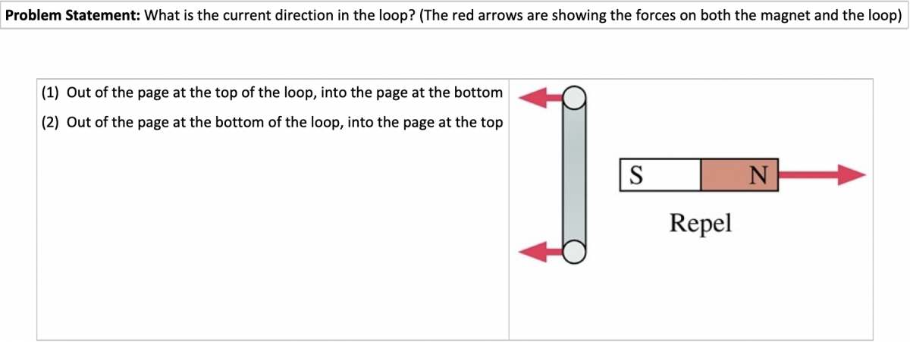Click the "(2)" option number label
Image resolution: width=910 pixels, height=342 pixels.
coord(50,122)
